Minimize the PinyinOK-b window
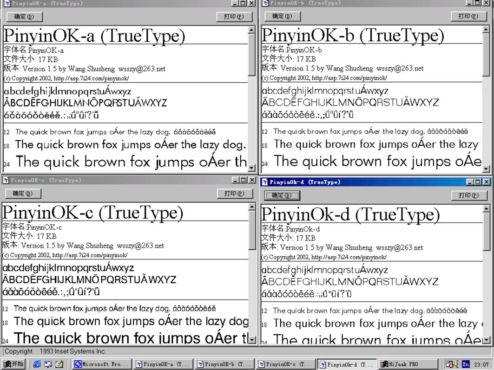This screenshot has width=494, height=370. [x=470, y=3]
